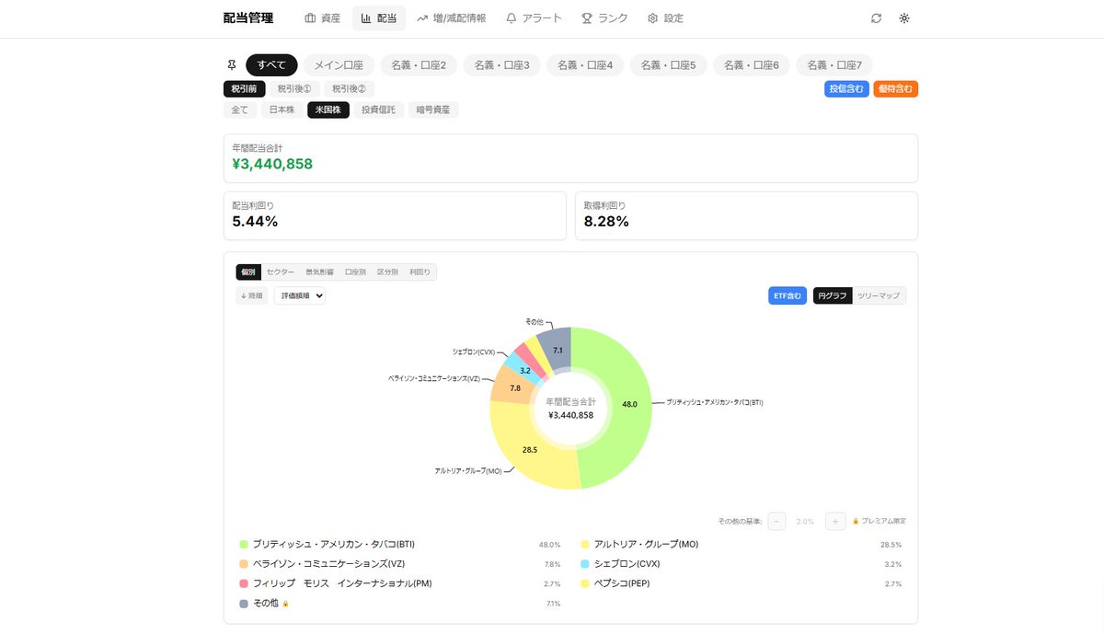This screenshot has height=634, width=1104.
Task: Toggle the 優待含む filter
Action: coord(896,89)
